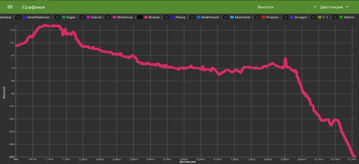
Task: Open the Высота graph type dropdown
Action: tap(287, 7)
